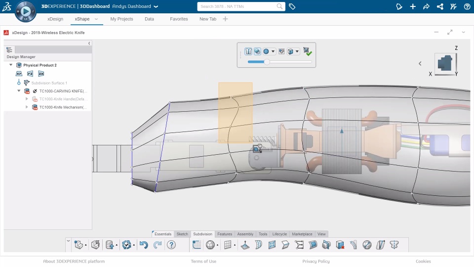
Task: Toggle the first highlighted floating toolbar button
Action: point(249,51)
